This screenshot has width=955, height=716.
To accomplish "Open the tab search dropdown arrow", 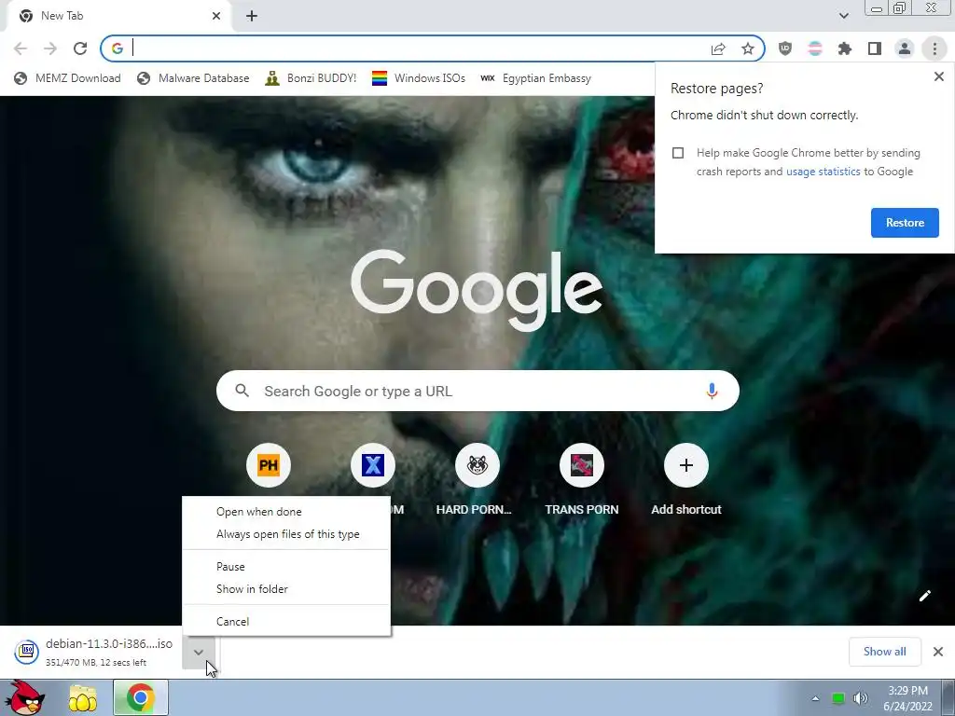I will [x=843, y=16].
